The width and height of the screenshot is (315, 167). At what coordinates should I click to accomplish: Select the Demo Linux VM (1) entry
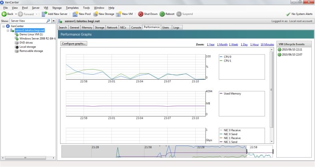click(x=31, y=34)
